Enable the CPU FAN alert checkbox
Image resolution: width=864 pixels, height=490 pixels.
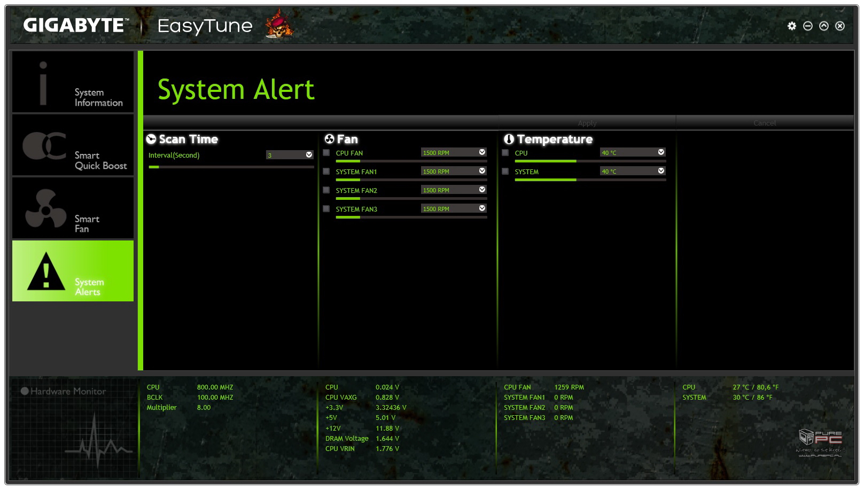click(x=326, y=153)
